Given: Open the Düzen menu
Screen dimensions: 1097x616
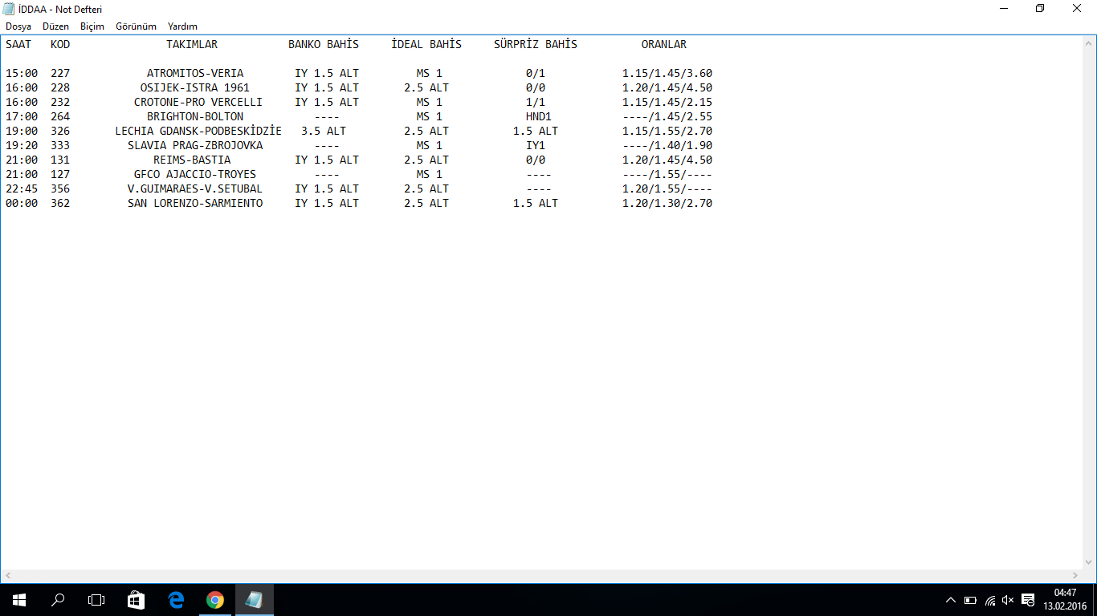Looking at the screenshot, I should click(x=55, y=26).
